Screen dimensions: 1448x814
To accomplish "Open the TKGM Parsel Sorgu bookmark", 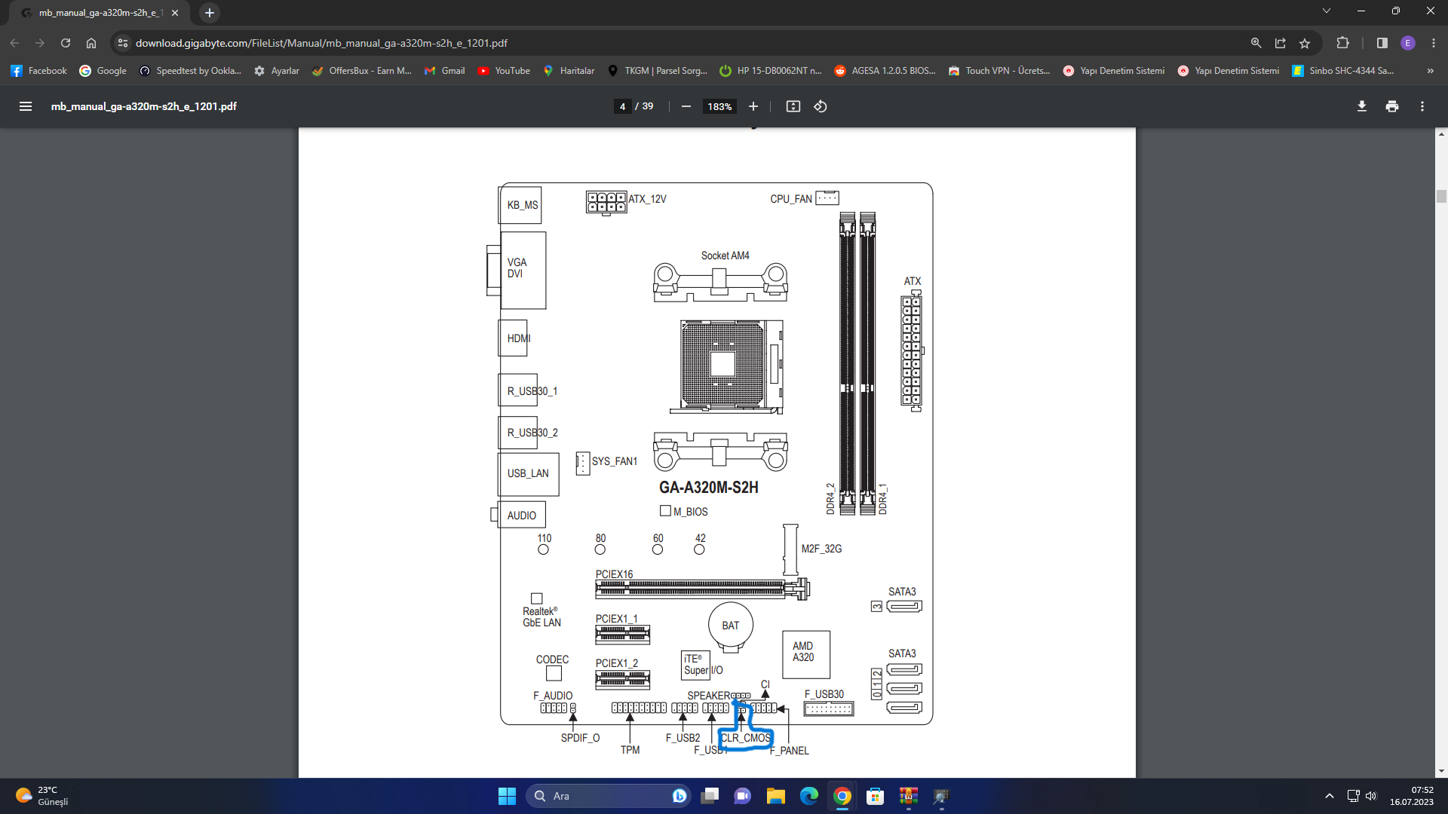I will click(x=658, y=71).
